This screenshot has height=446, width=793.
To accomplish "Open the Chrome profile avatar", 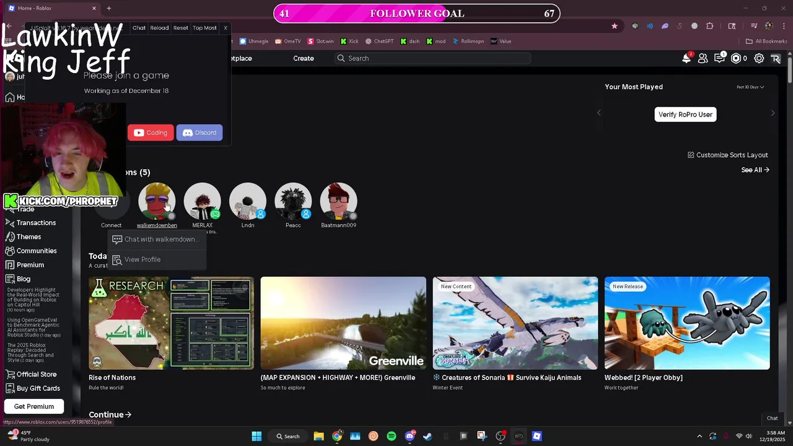I will [x=769, y=26].
